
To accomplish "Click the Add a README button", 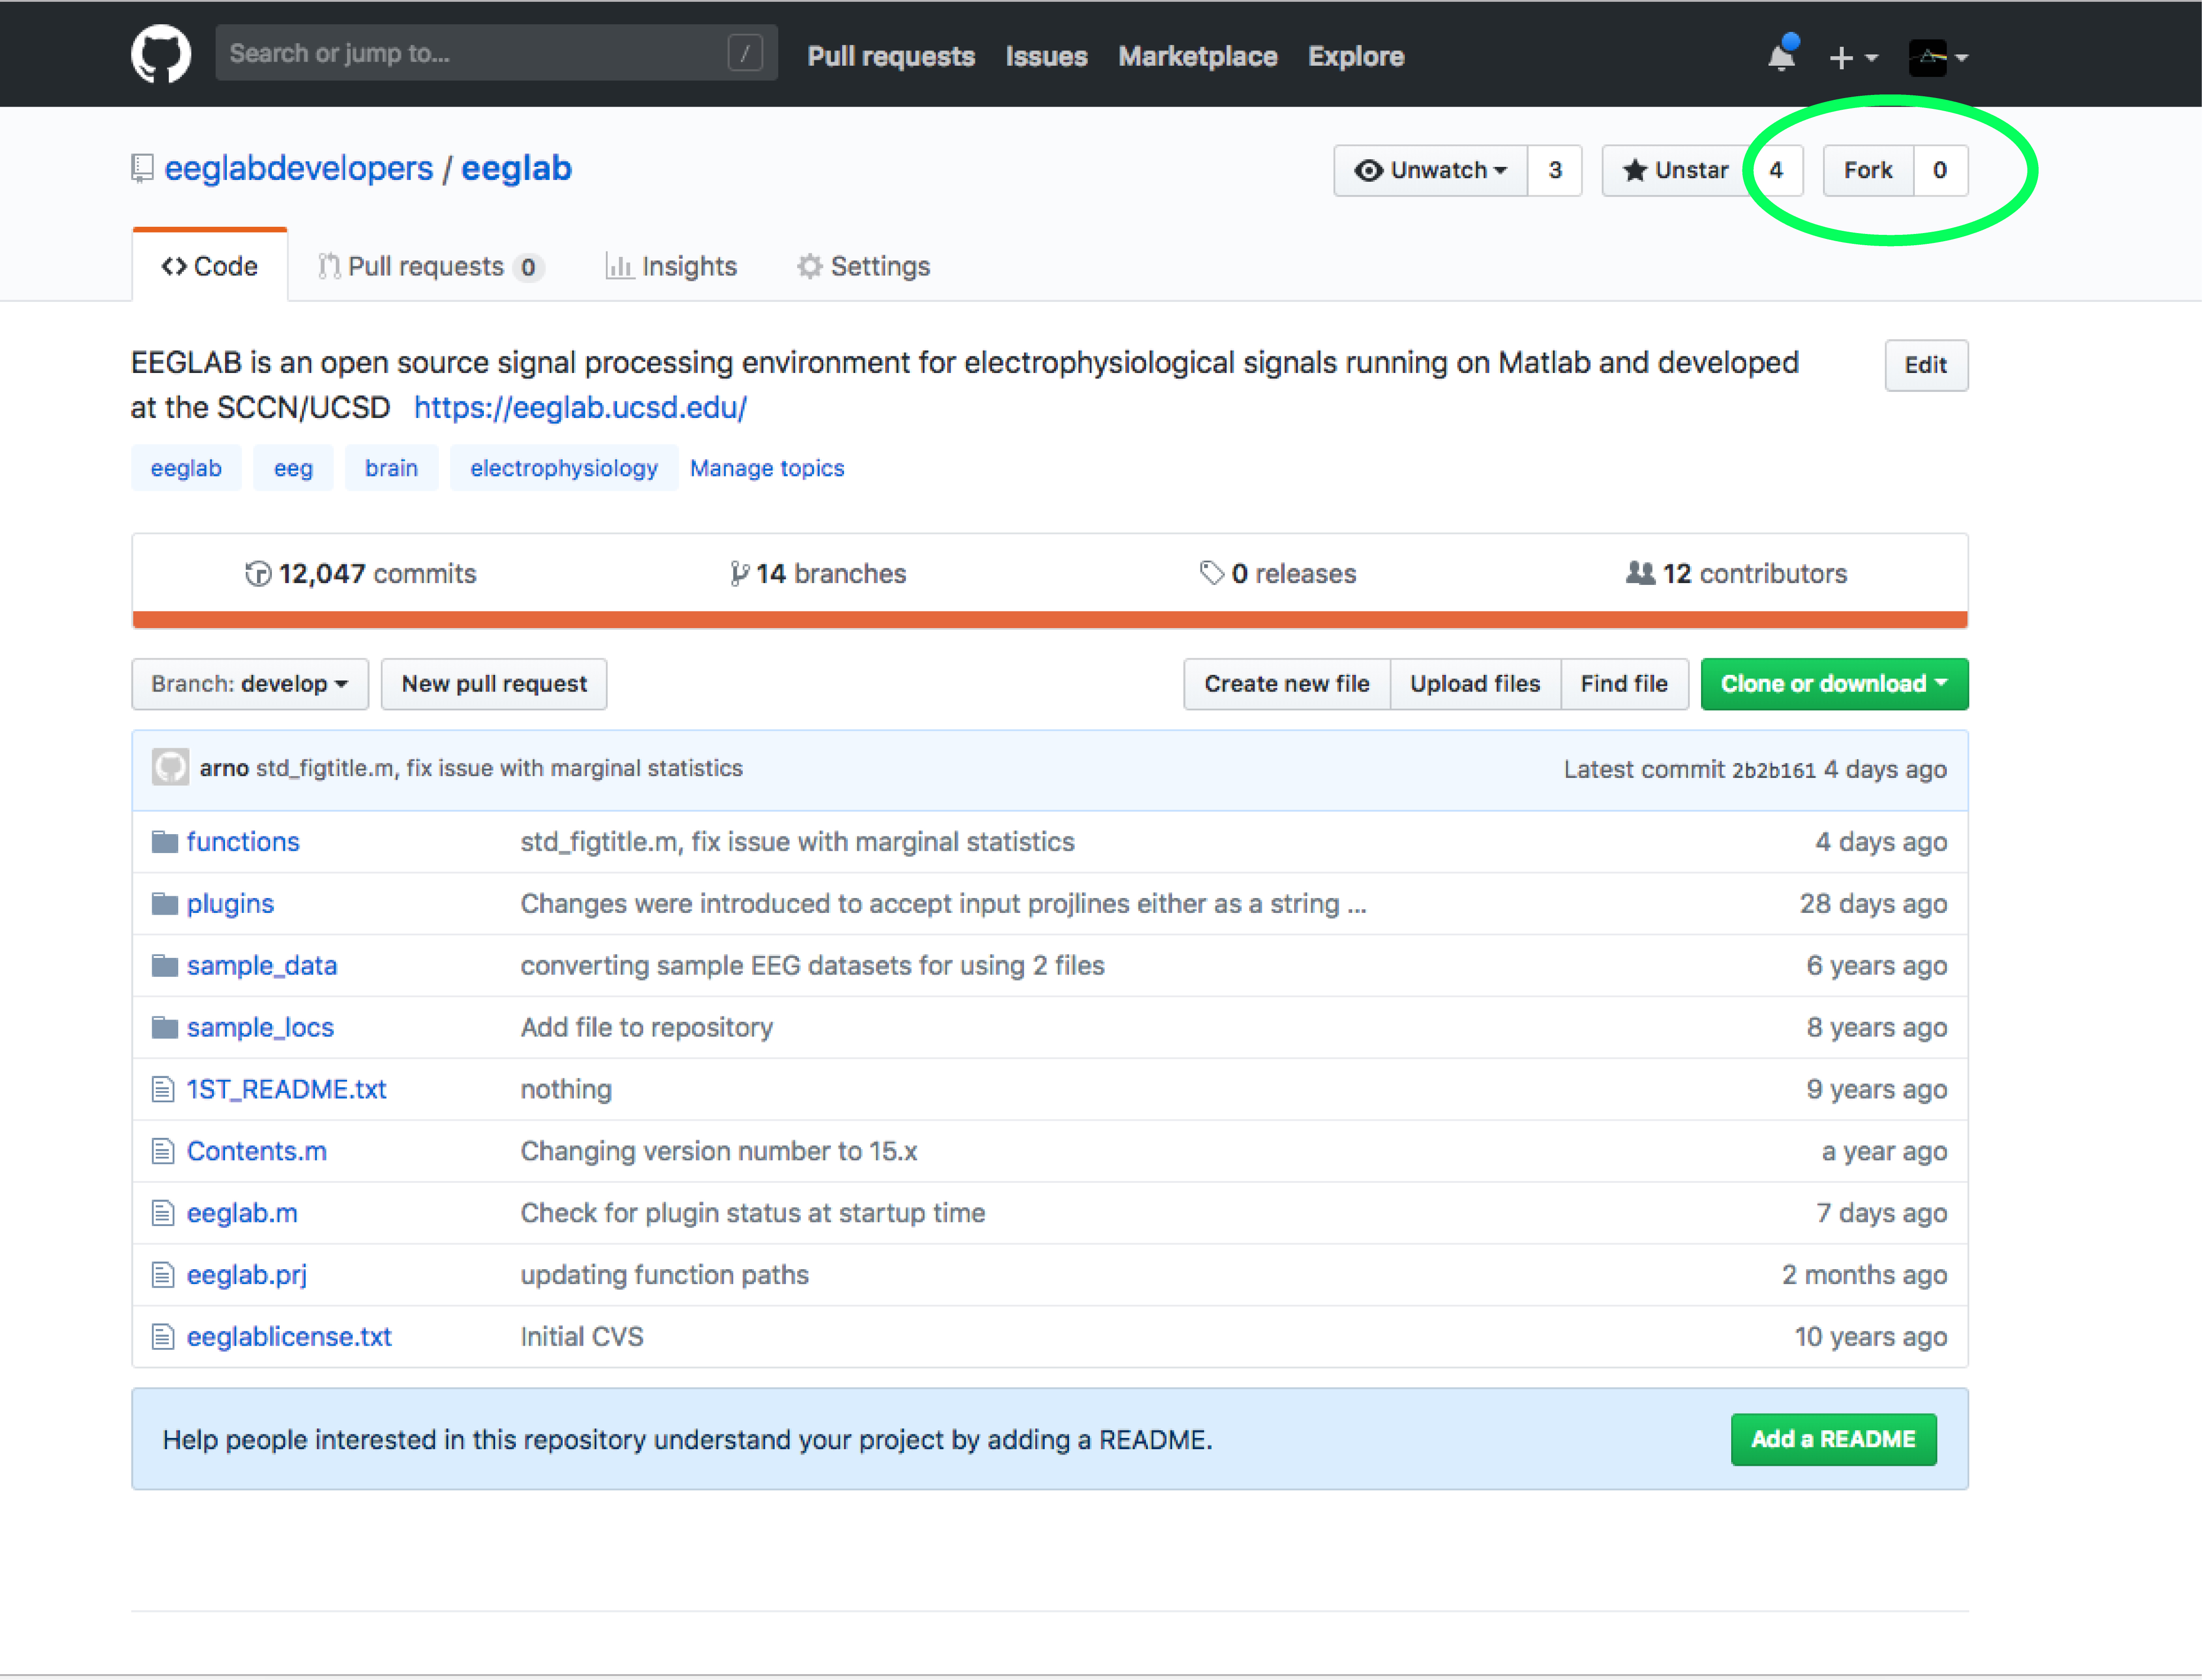I will pos(1833,1439).
